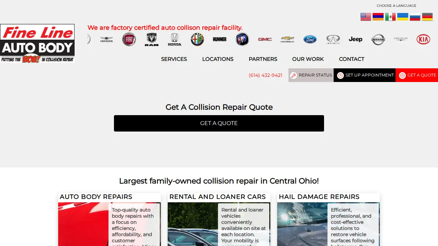Select the Jeep logo
Screen dimensions: 438x246
(x=356, y=39)
